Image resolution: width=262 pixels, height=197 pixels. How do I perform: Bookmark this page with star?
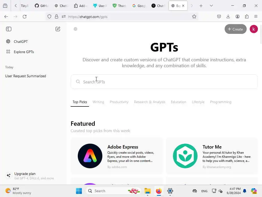(194, 17)
